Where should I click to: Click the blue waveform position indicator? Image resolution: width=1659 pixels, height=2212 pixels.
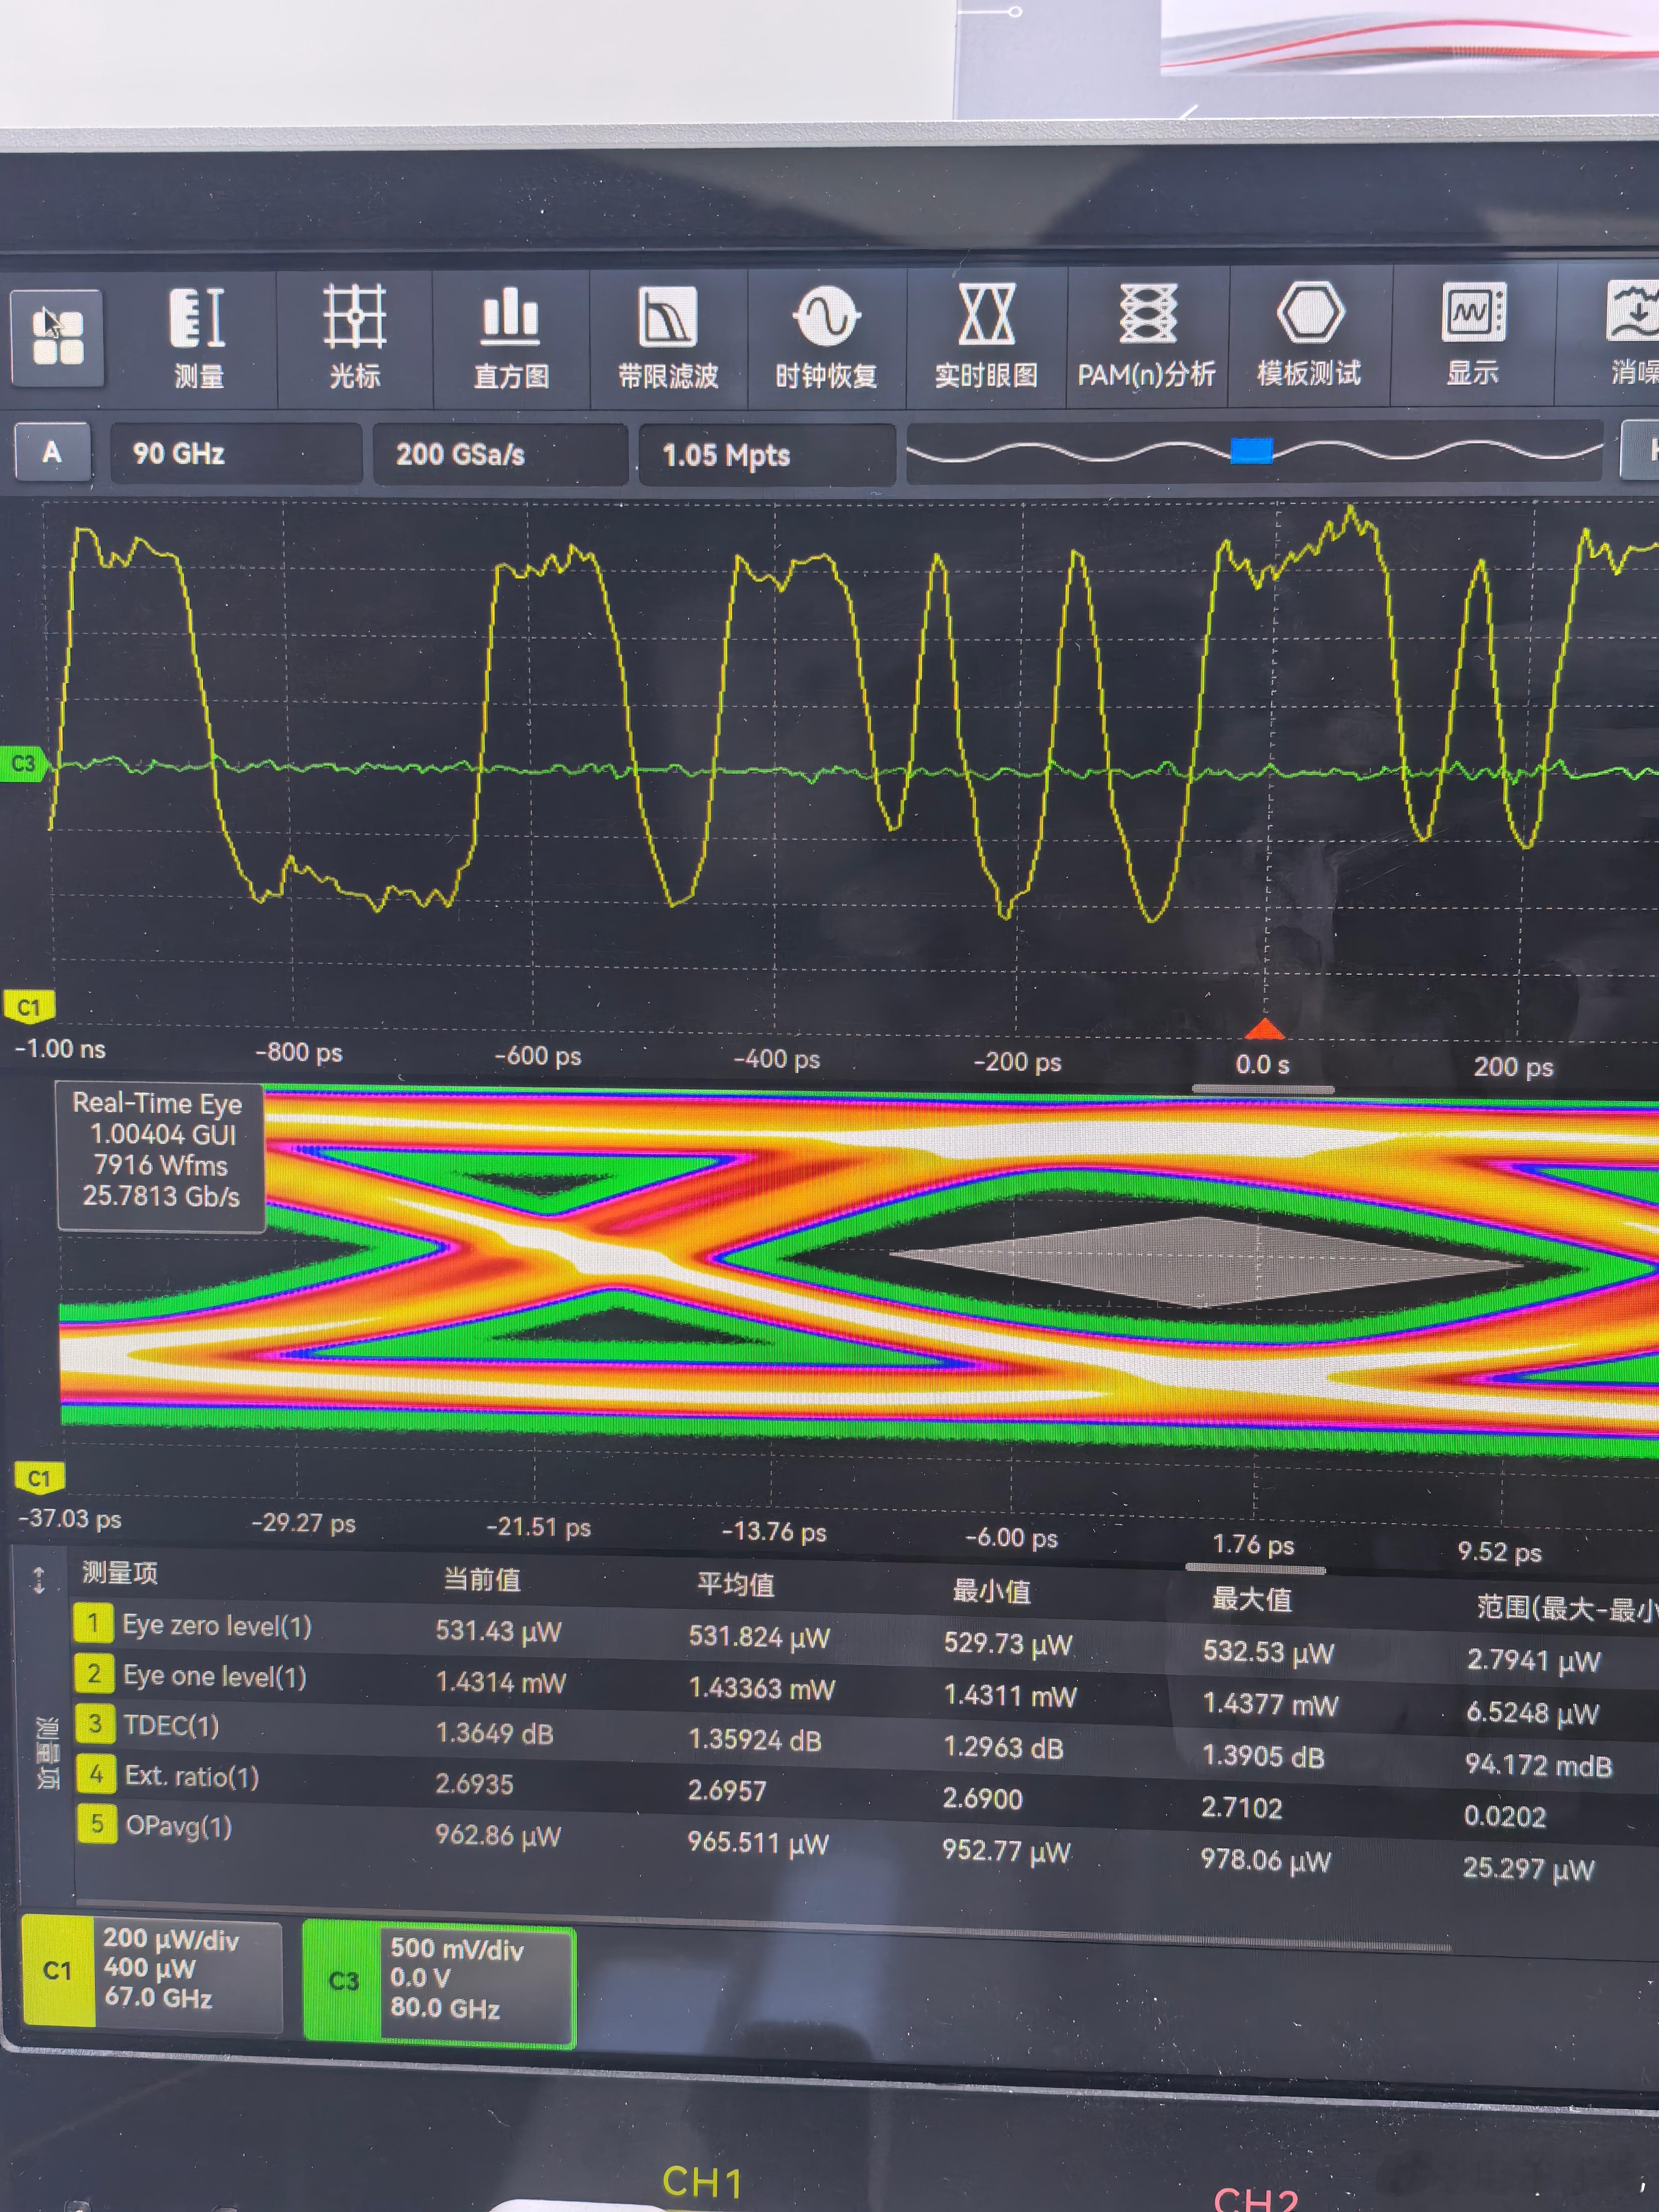(x=1251, y=451)
